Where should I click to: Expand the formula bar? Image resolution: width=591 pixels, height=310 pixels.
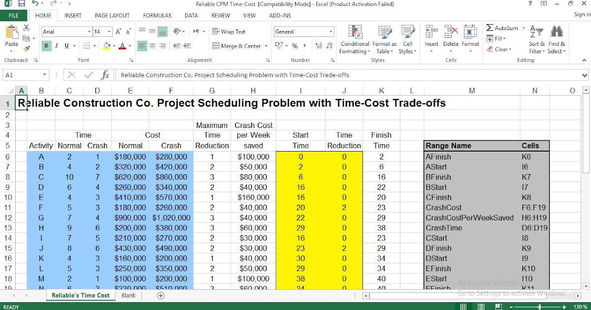point(585,75)
